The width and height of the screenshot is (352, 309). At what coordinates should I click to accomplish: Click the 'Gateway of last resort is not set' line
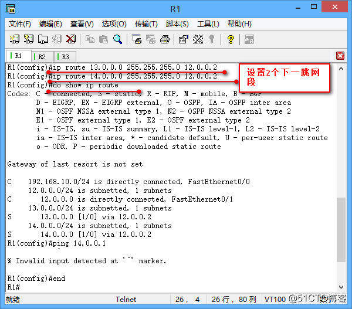pyautogui.click(x=75, y=164)
